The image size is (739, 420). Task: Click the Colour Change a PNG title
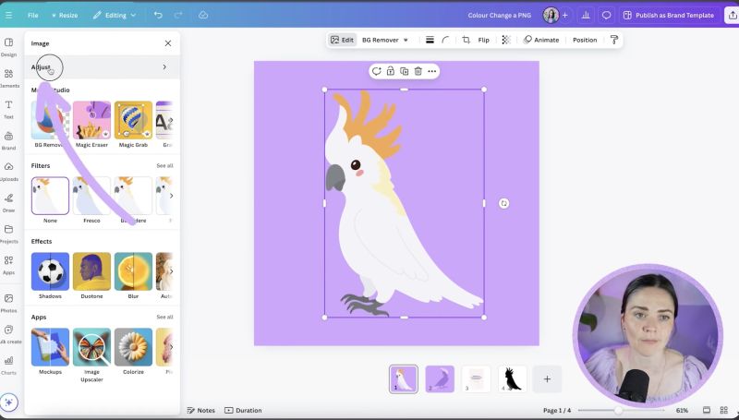coord(499,15)
